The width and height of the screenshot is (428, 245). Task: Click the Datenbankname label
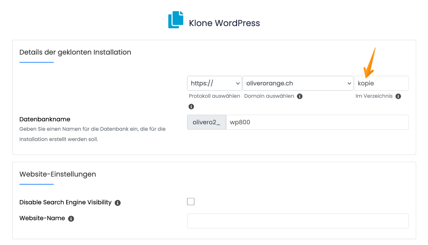pyautogui.click(x=45, y=119)
